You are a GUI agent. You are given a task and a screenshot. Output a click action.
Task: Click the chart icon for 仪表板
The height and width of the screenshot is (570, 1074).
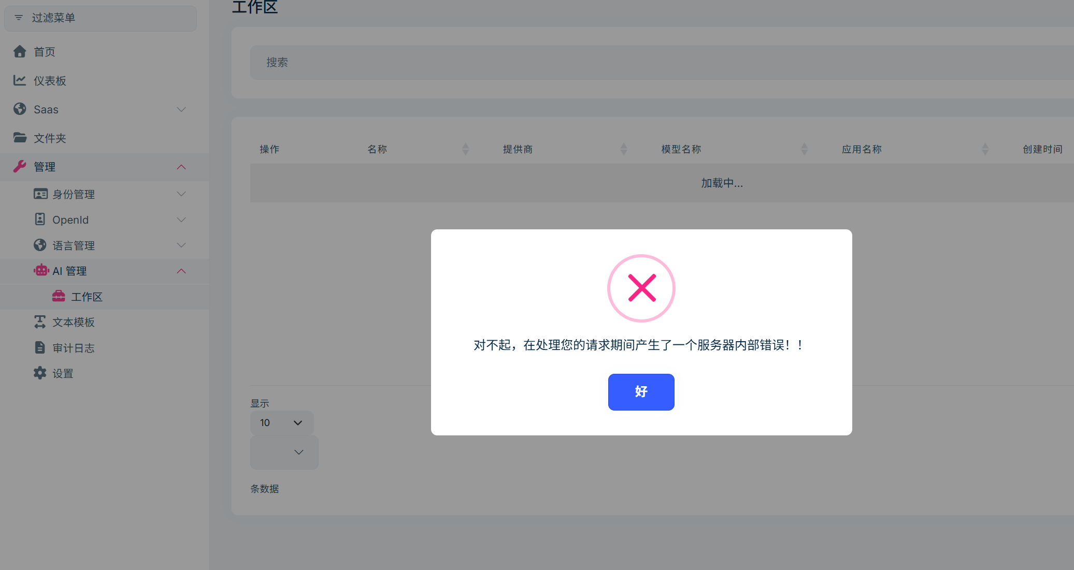pos(20,80)
